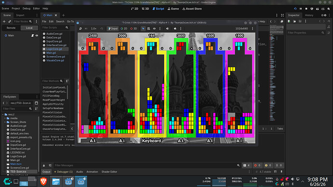Toggle visibility of Main node
333x187 pixels.
37,36
